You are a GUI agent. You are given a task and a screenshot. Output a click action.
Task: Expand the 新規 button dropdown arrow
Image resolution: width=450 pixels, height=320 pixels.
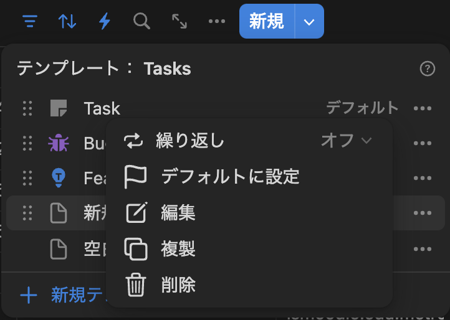tap(310, 22)
